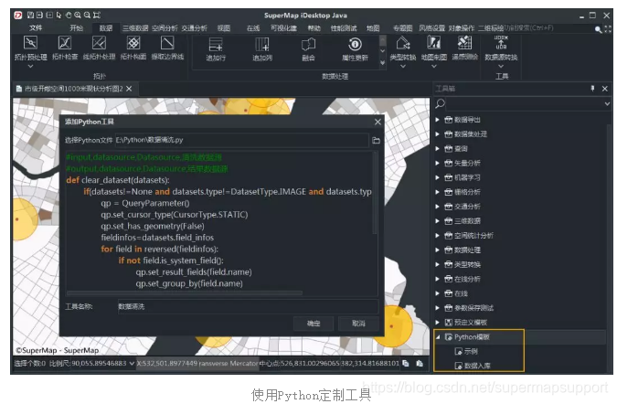This screenshot has height=404, width=617.
Task: Open the 提取边界线 extract boundary tool
Action: pos(167,48)
